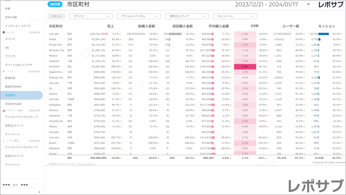
Task: Open the date range dropdown arrow
Action: point(308,4)
